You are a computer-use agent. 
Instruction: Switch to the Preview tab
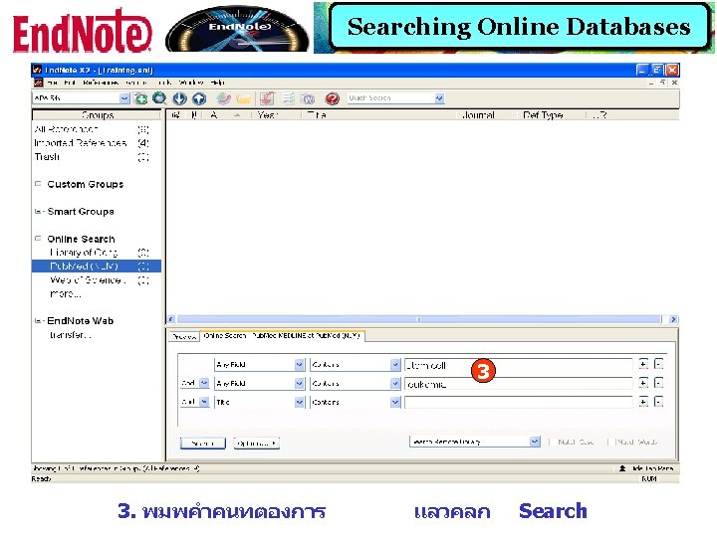pos(184,336)
